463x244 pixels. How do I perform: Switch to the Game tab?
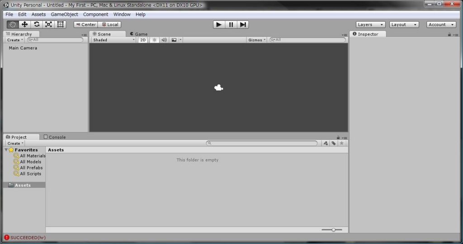click(x=139, y=34)
